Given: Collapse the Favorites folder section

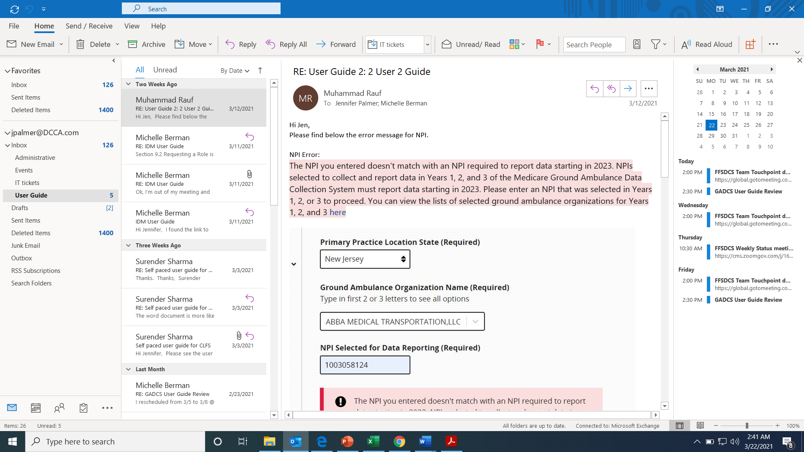Looking at the screenshot, I should pyautogui.click(x=7, y=71).
